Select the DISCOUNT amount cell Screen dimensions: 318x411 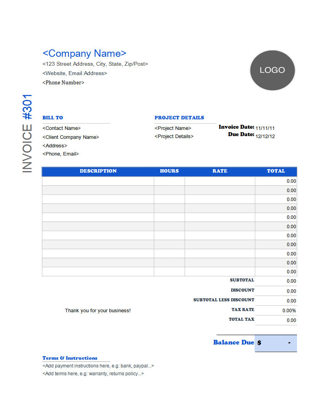(276, 291)
